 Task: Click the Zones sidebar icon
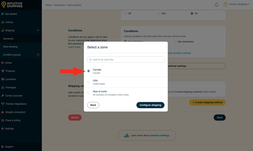[x=3, y=63]
